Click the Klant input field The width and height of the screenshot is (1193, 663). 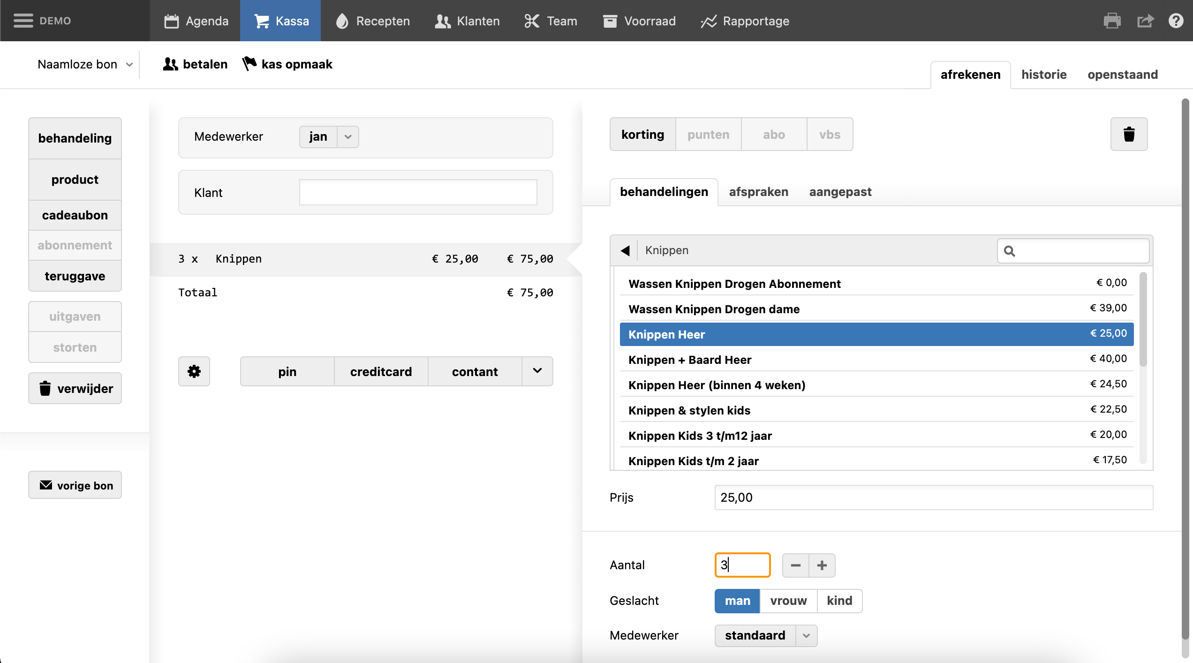coord(418,193)
